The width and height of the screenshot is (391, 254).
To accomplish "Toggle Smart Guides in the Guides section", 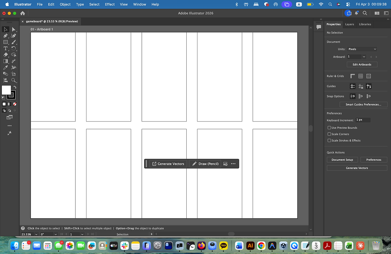I will (369, 86).
